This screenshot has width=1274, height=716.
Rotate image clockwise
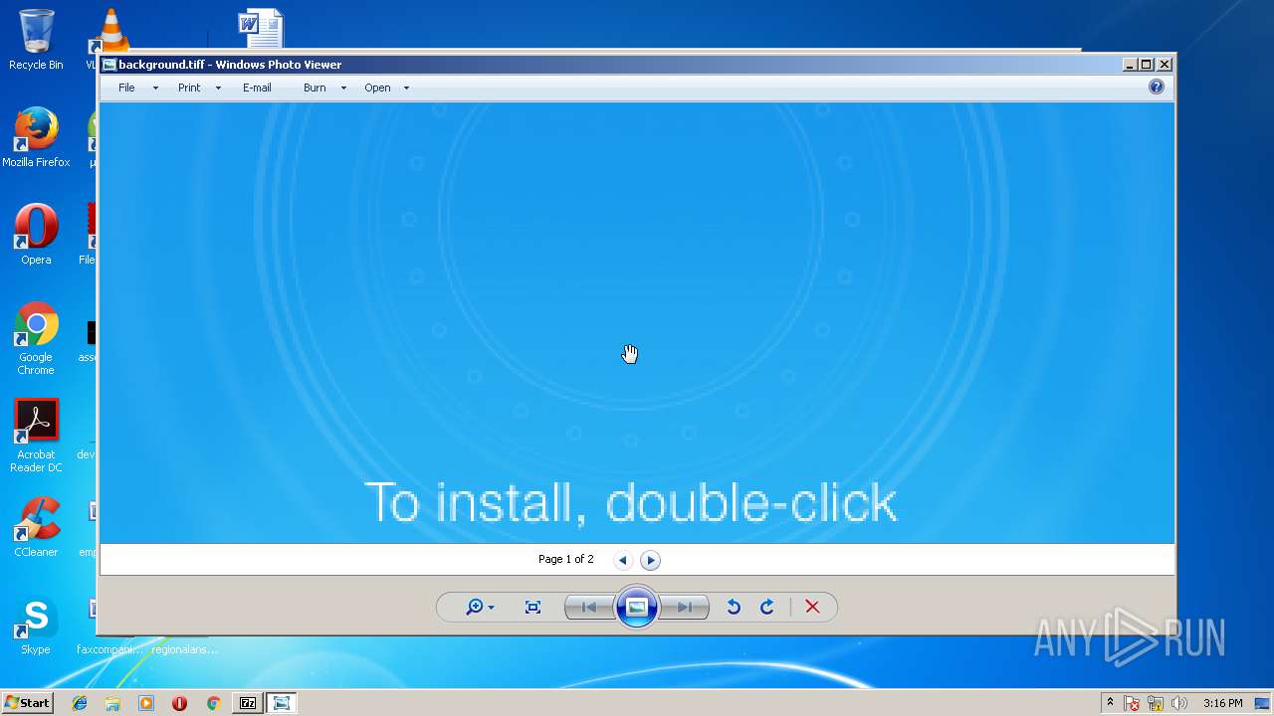[x=766, y=607]
